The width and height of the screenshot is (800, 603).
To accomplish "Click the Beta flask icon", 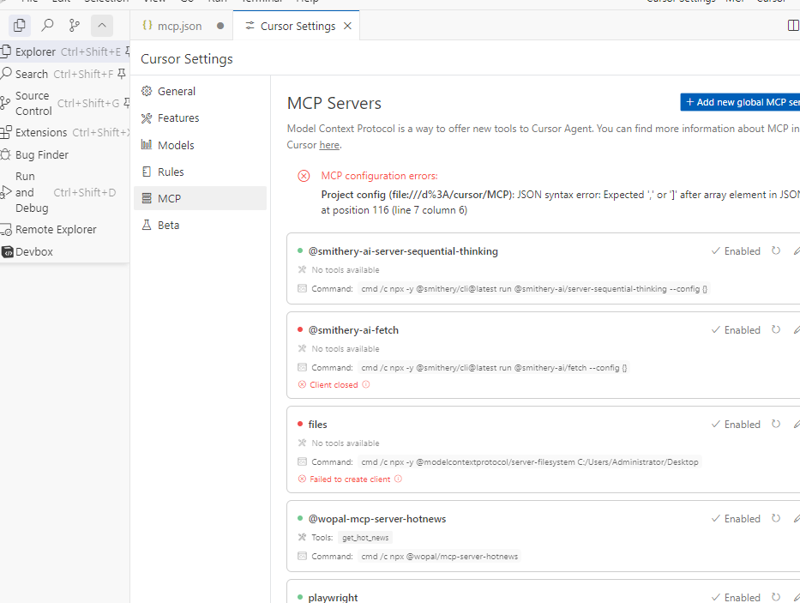I will (x=147, y=225).
